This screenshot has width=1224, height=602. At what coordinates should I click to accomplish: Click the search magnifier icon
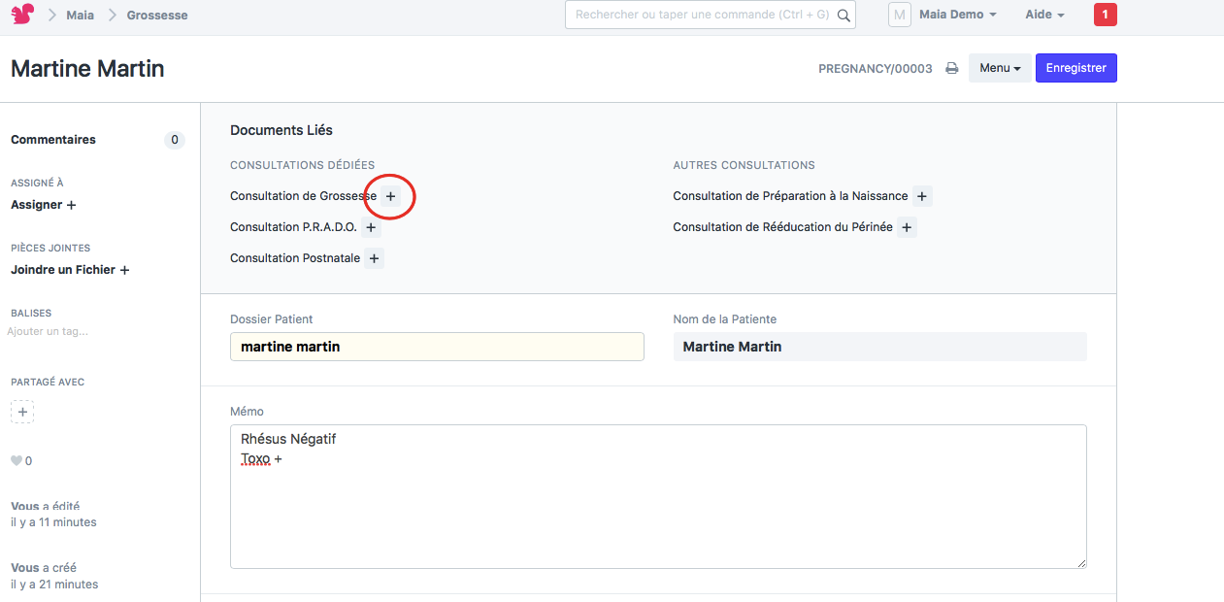pyautogui.click(x=844, y=16)
